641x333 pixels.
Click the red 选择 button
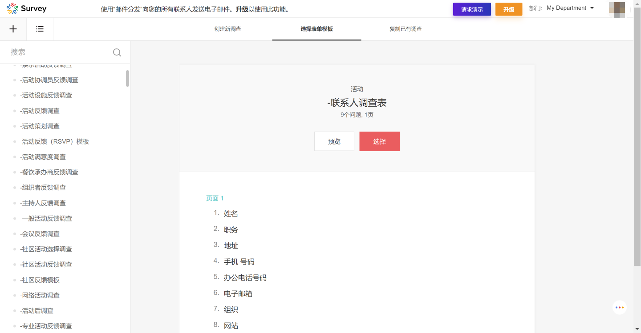pos(379,141)
